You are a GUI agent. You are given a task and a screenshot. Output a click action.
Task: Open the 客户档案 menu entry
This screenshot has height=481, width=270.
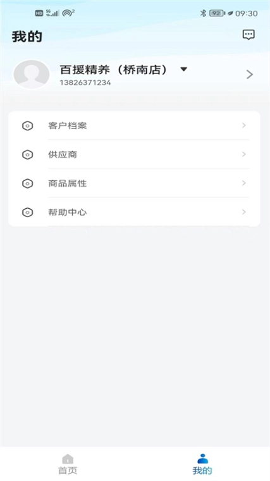134,125
